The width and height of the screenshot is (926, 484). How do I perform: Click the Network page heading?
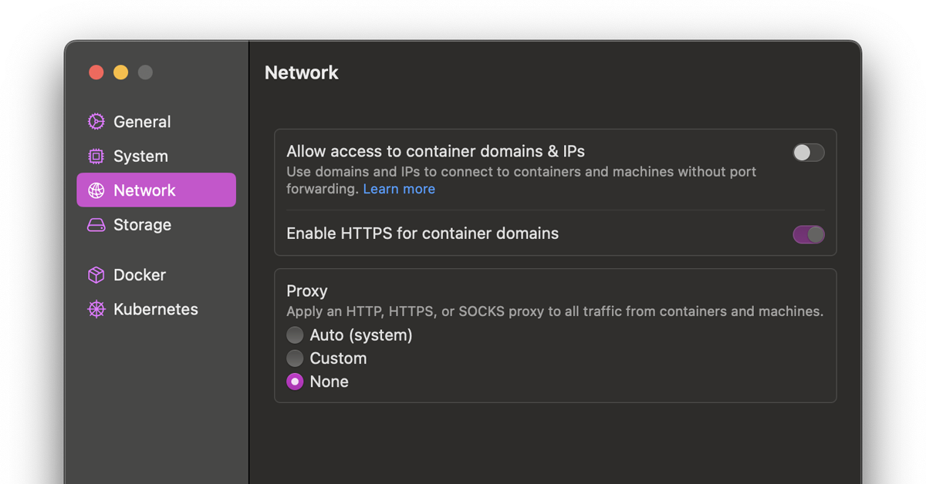302,72
